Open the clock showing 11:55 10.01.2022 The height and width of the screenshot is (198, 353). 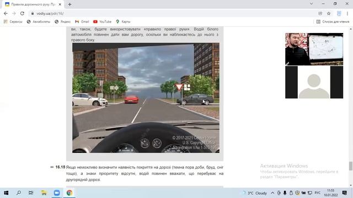coord(330,193)
